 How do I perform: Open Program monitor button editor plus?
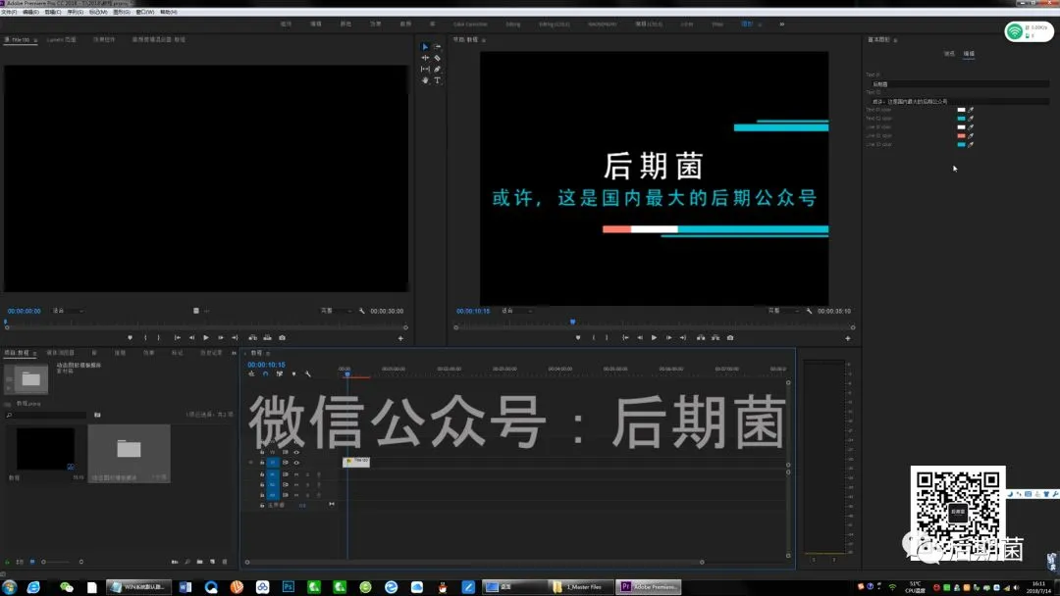click(848, 338)
